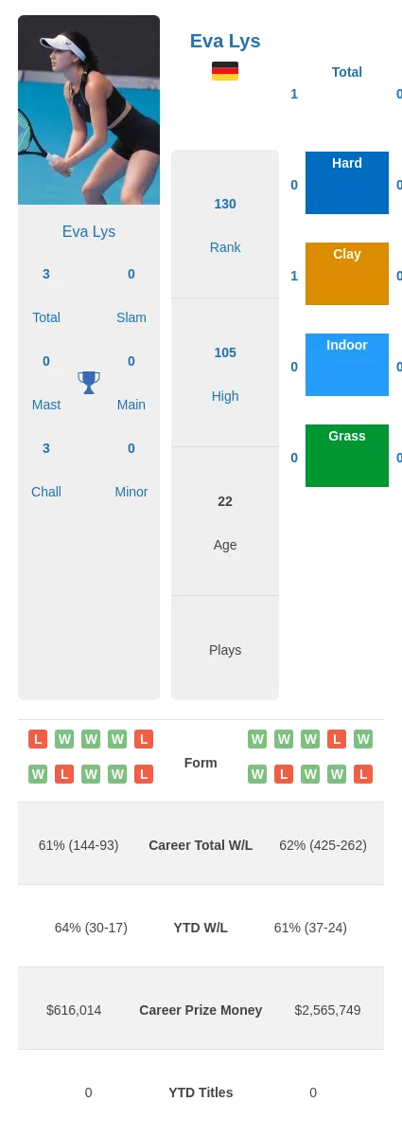Screen dimensions: 402x1137
Task: Click the German flag icon
Action: click(x=225, y=71)
